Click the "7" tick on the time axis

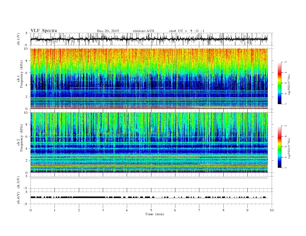click(x=199, y=210)
